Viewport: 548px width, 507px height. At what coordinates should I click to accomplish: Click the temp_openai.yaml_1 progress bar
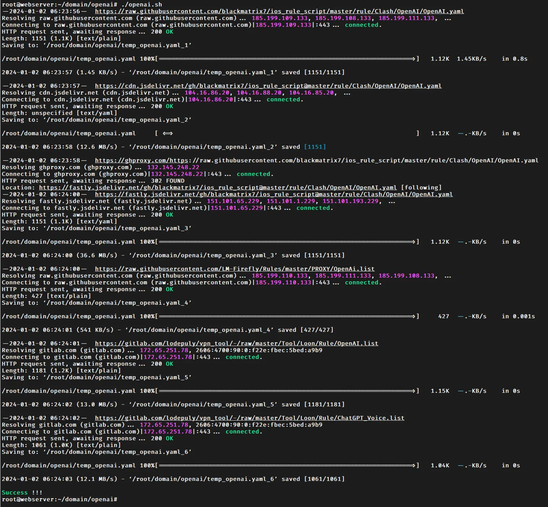tap(287, 59)
